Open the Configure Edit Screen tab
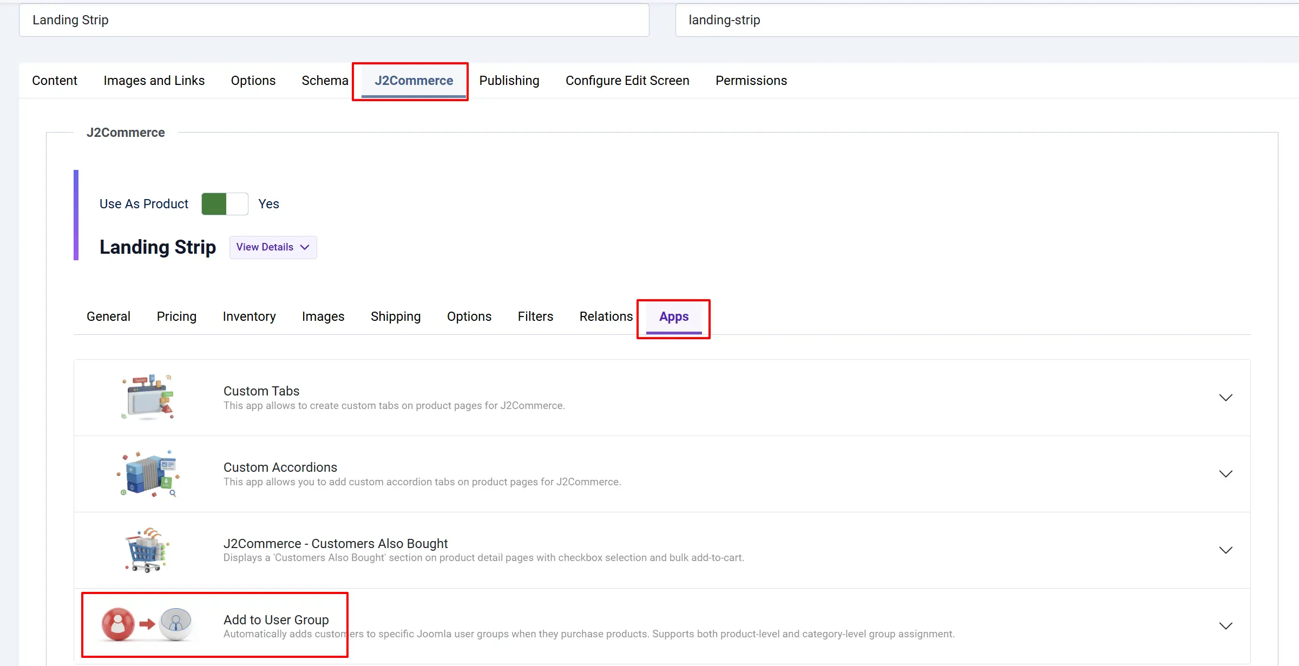 point(628,81)
